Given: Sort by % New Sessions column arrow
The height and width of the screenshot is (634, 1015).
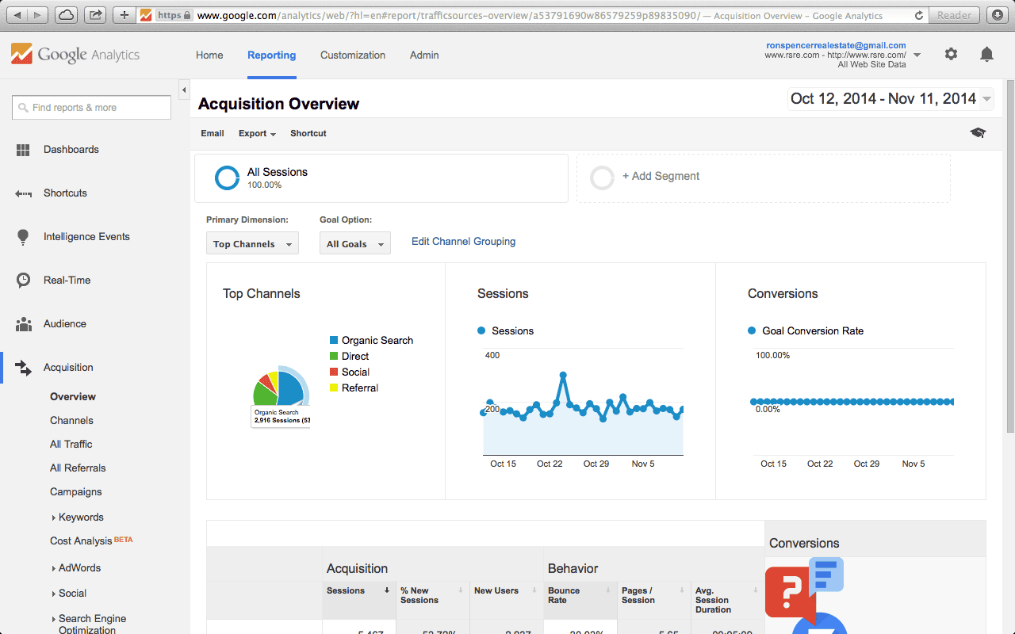Looking at the screenshot, I should tap(461, 590).
